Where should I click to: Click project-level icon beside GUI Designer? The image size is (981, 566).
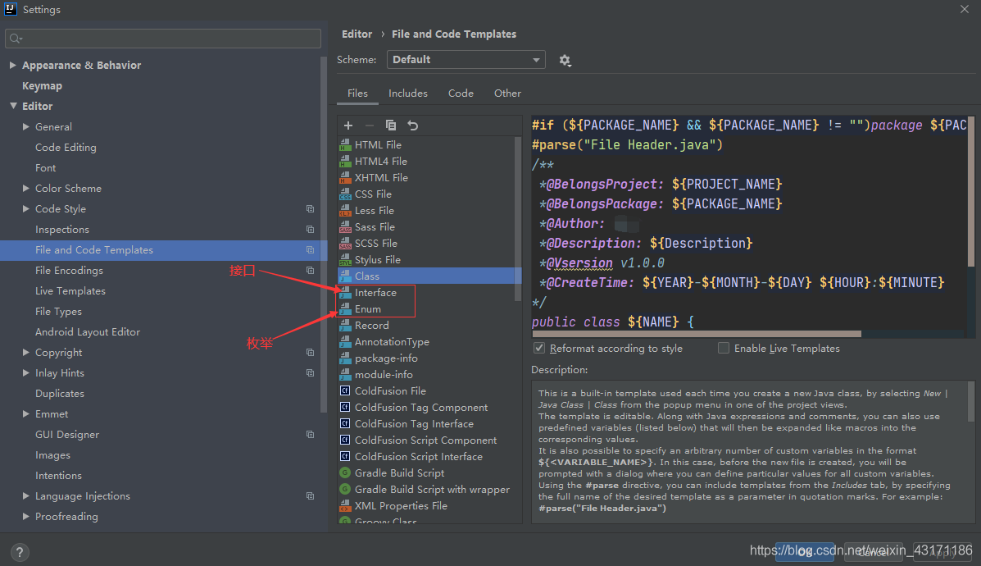(x=310, y=435)
